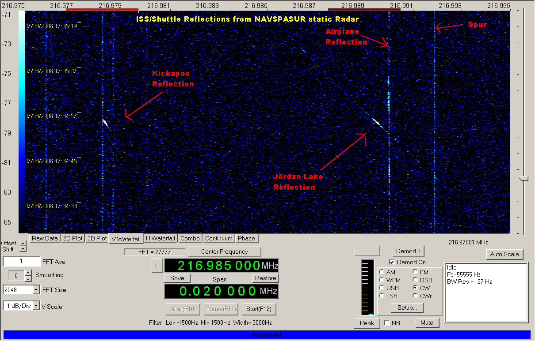Open the Continuum tab

(219, 238)
